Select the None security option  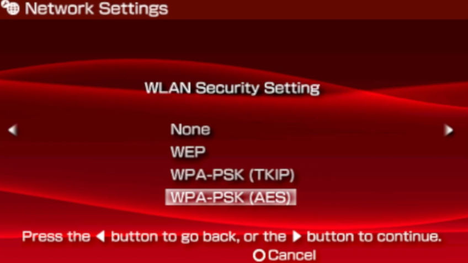[x=190, y=130]
